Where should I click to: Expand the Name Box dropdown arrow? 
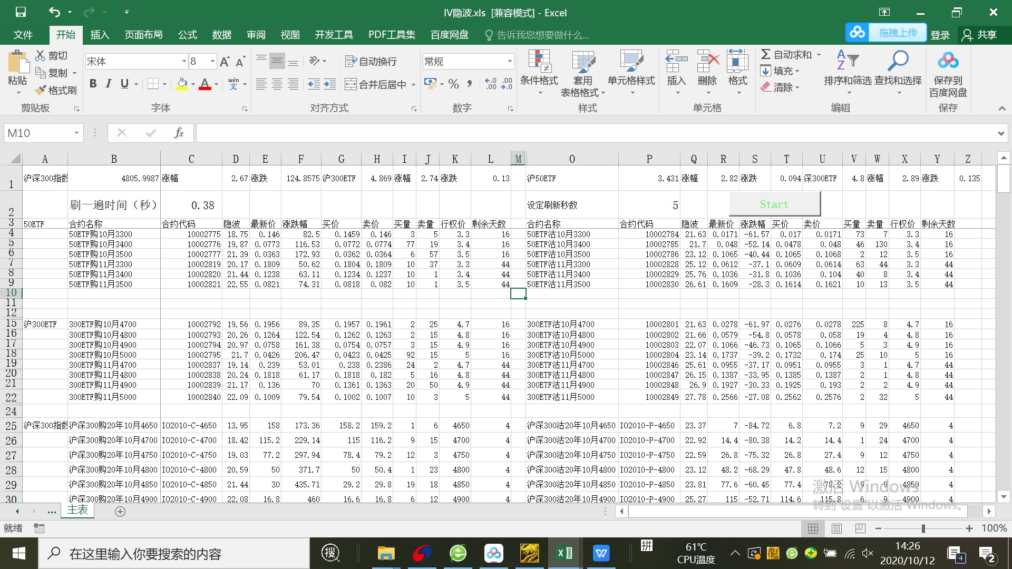[x=76, y=133]
